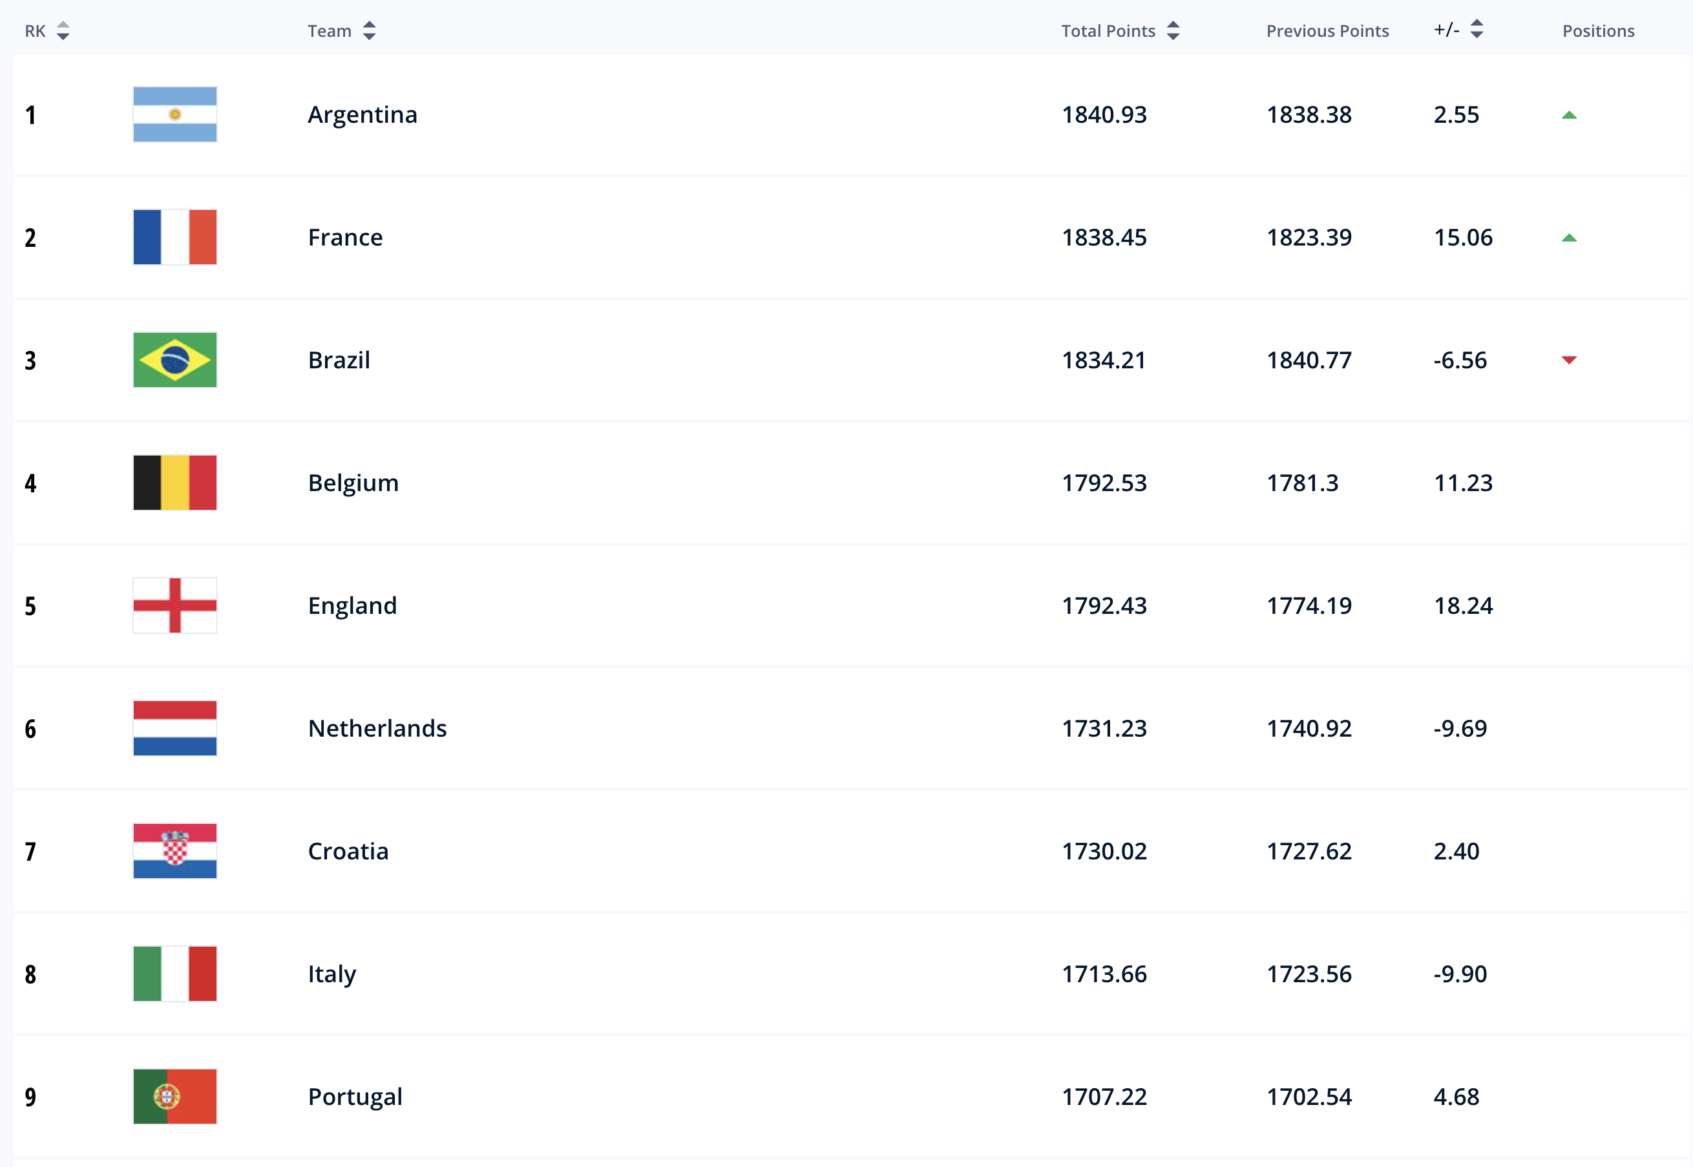Sort by Total Points arrows

tap(1173, 31)
